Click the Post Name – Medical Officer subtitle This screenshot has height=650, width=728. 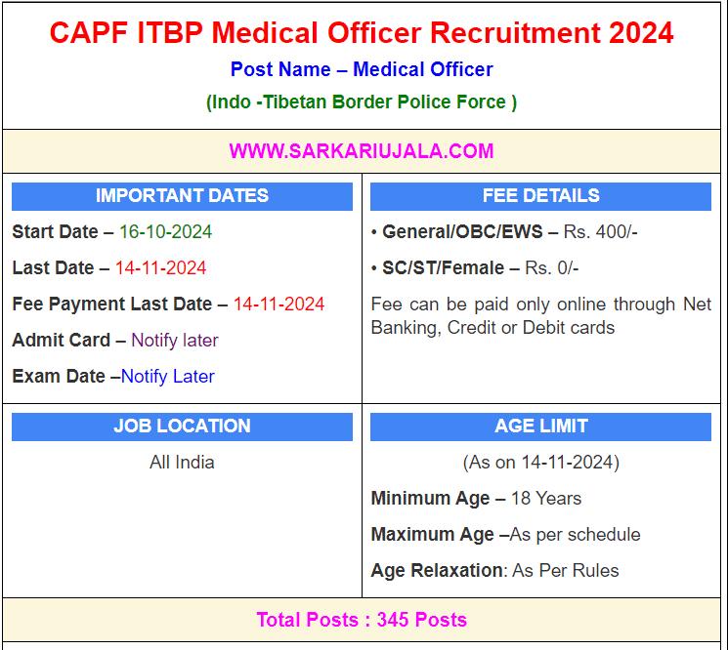(362, 69)
